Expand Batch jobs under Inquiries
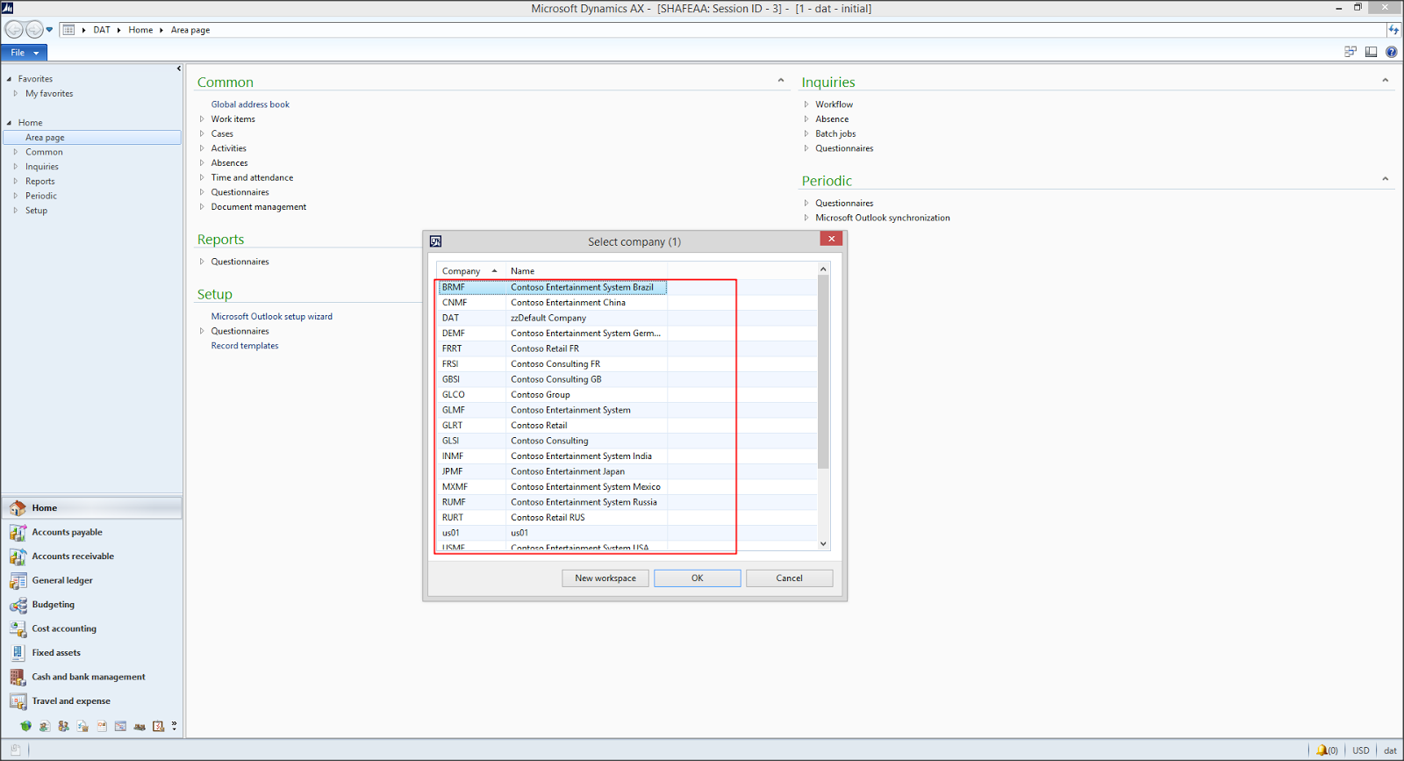The image size is (1404, 761). coord(806,133)
